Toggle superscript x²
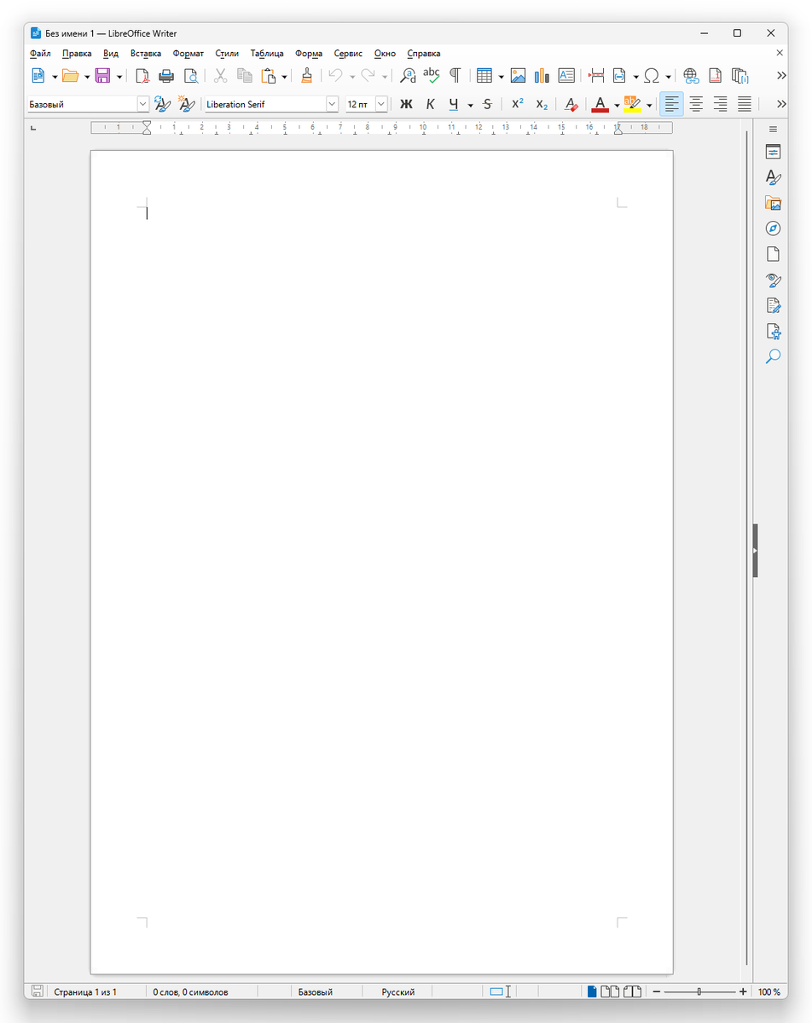Viewport: 812px width, 1023px height. point(518,104)
